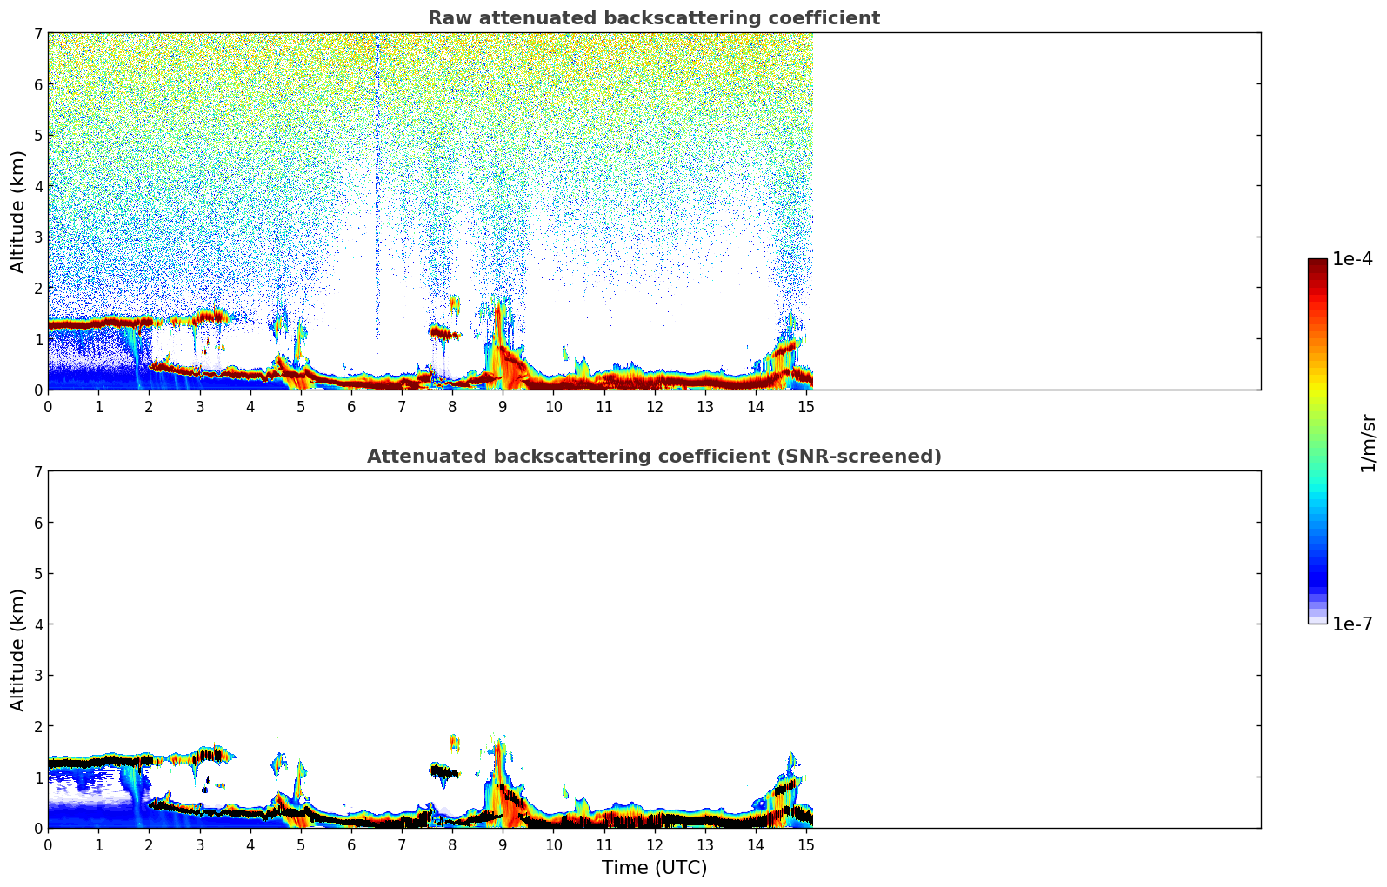Click the top plot 'Altitude (km)' label
The image size is (1387, 887).
coord(18,211)
